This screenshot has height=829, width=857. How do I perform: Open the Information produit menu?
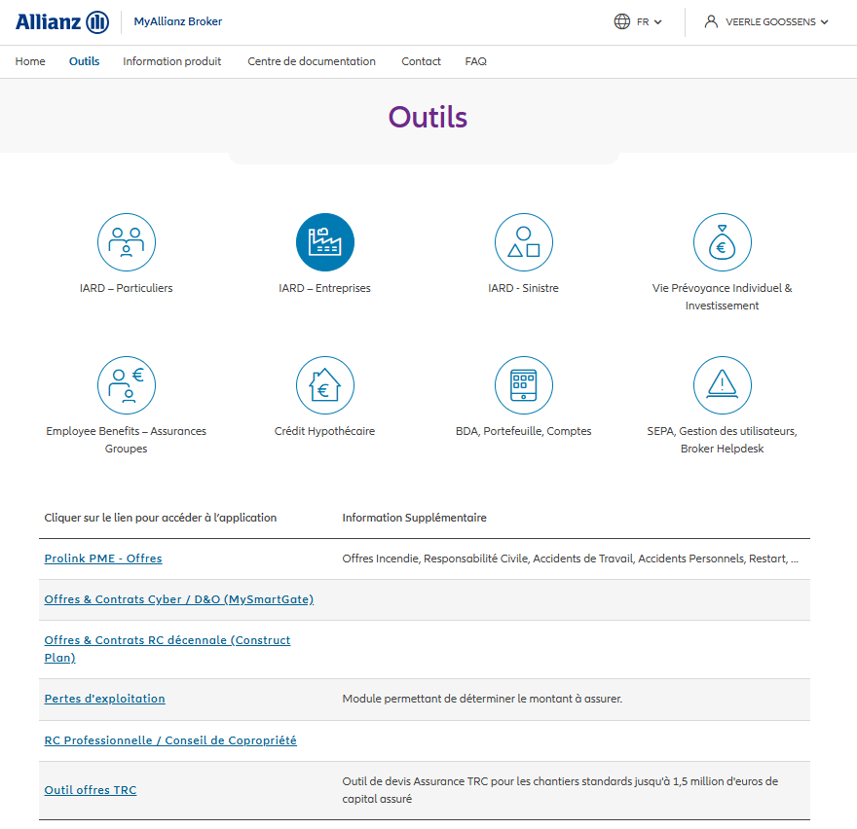coord(171,61)
